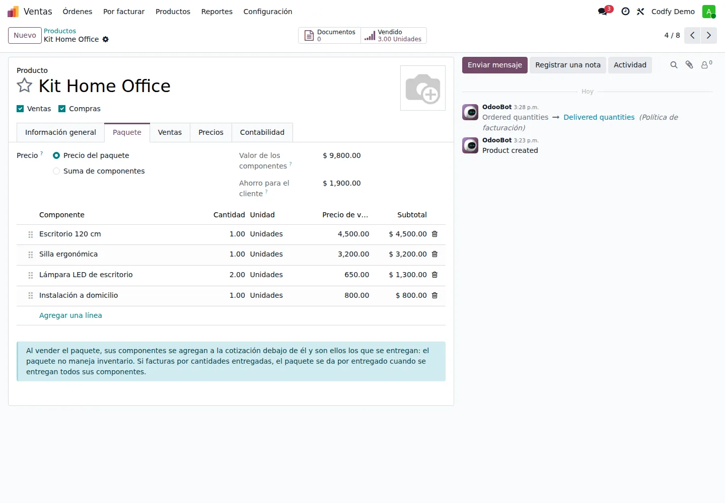Viewport: 725px width, 503px height.
Task: Toggle the Ventas checkbox
Action: (20, 109)
